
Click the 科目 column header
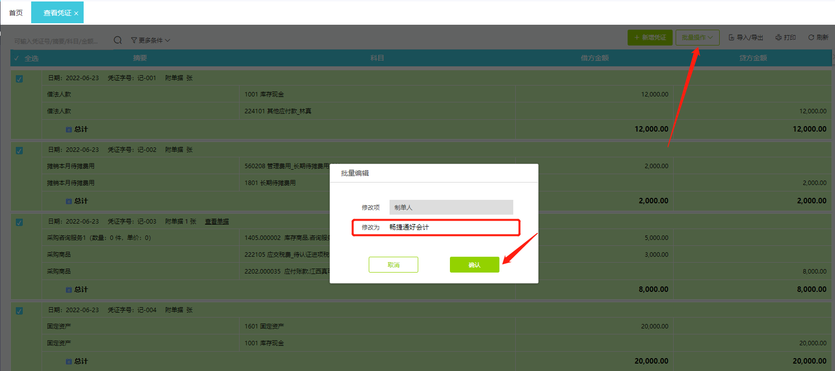377,58
